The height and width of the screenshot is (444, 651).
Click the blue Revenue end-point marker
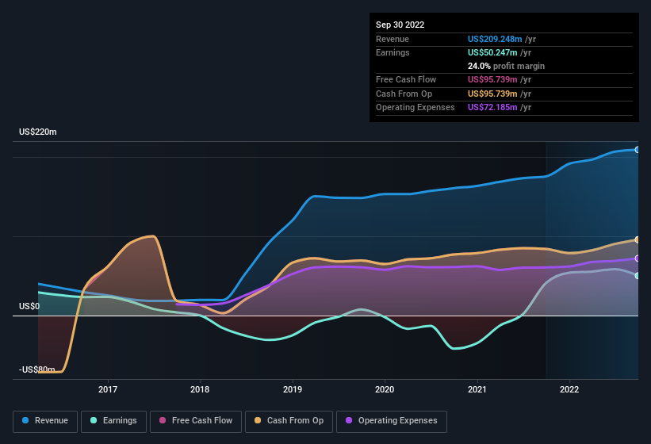coord(638,149)
